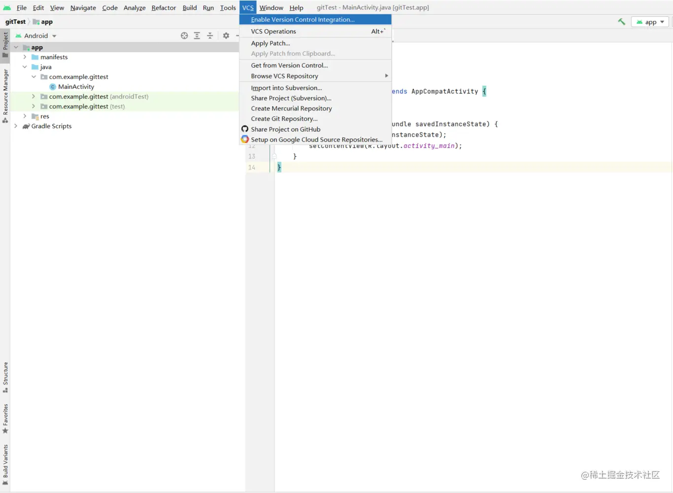Open the Tools menu

click(x=228, y=8)
